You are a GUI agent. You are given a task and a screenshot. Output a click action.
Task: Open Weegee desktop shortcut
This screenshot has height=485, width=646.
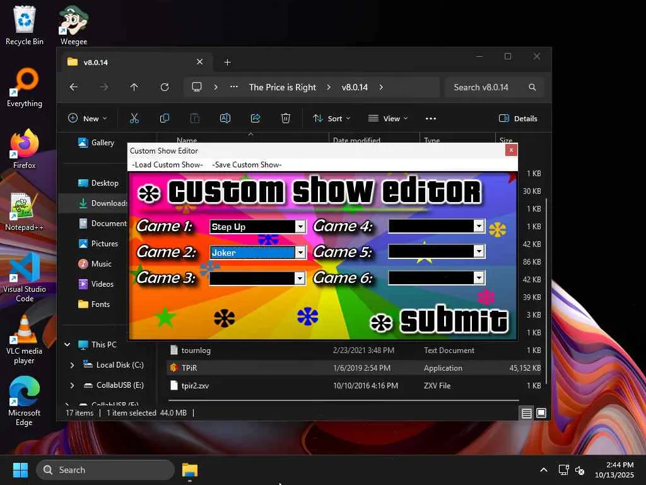[x=74, y=25]
